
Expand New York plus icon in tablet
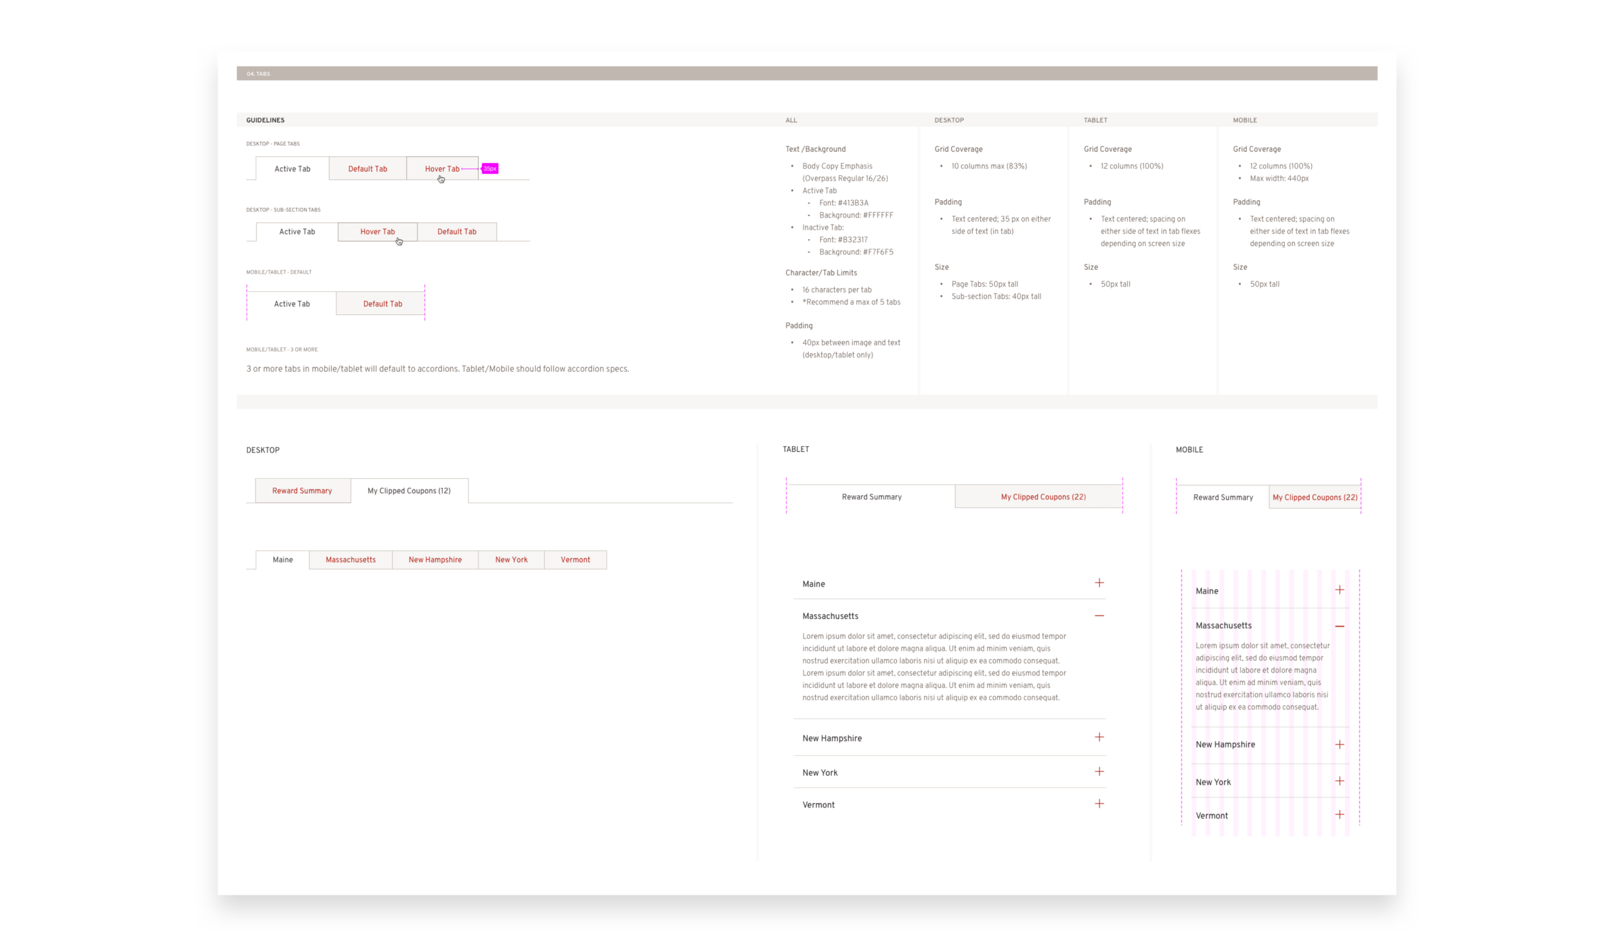pos(1099,771)
